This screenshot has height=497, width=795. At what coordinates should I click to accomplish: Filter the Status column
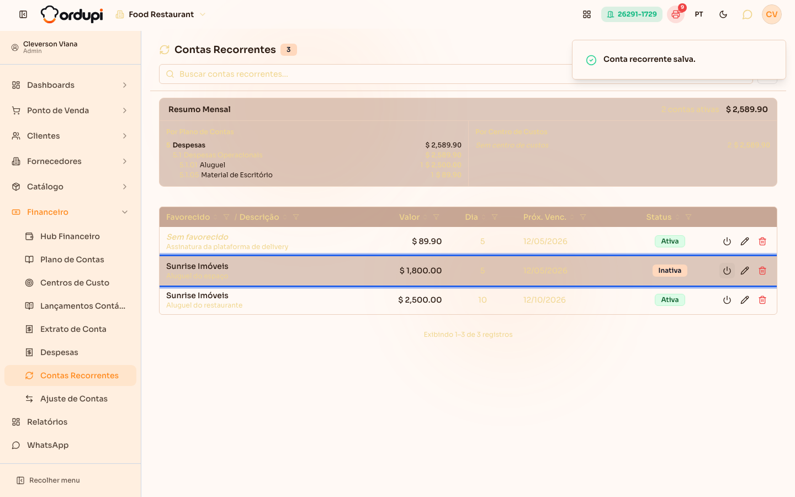(x=688, y=217)
